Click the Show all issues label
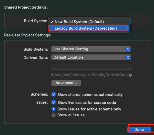This screenshot has height=135, width=154. (71, 115)
